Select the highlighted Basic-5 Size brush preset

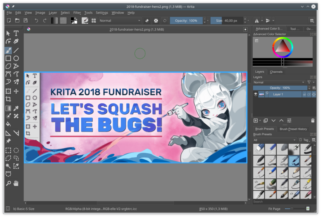click(x=294, y=161)
